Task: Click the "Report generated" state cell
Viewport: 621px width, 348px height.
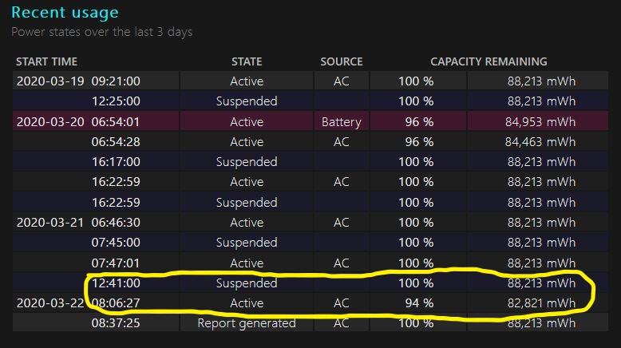Action: [247, 323]
